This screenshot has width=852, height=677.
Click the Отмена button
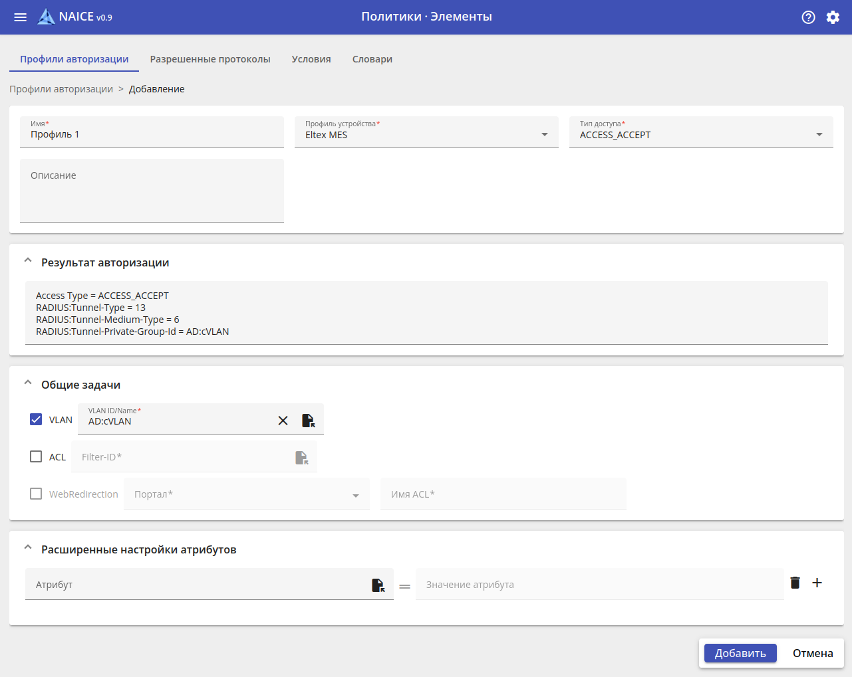(x=812, y=653)
